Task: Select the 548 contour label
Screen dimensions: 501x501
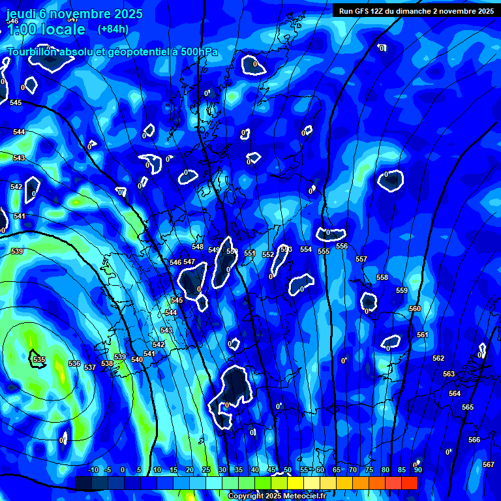Action: [x=198, y=247]
